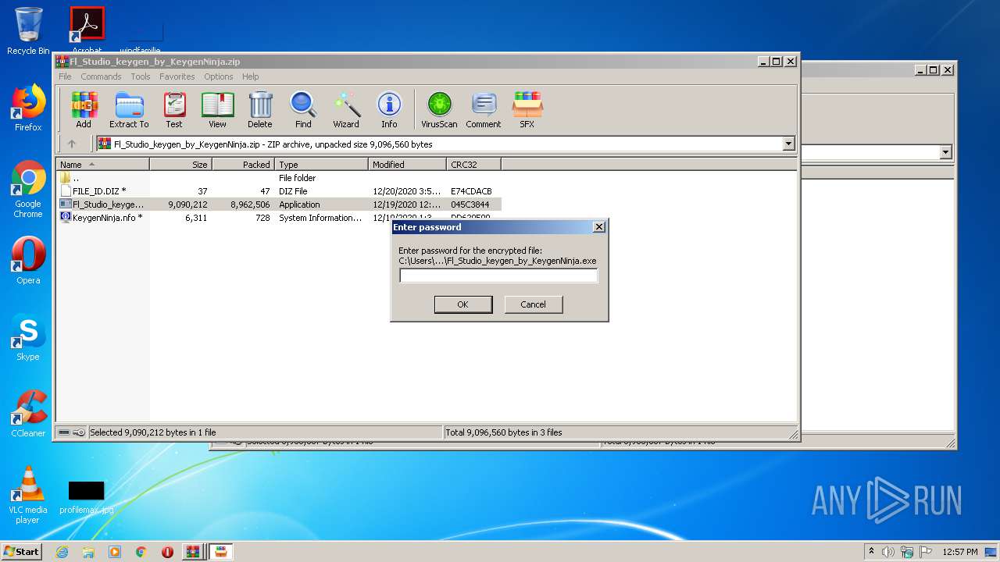Open background window's path dropdown arrow
The image size is (1000, 562).
[946, 152]
